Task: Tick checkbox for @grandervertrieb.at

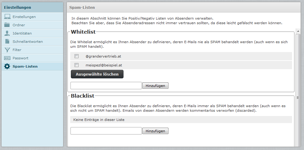Action: click(x=77, y=56)
